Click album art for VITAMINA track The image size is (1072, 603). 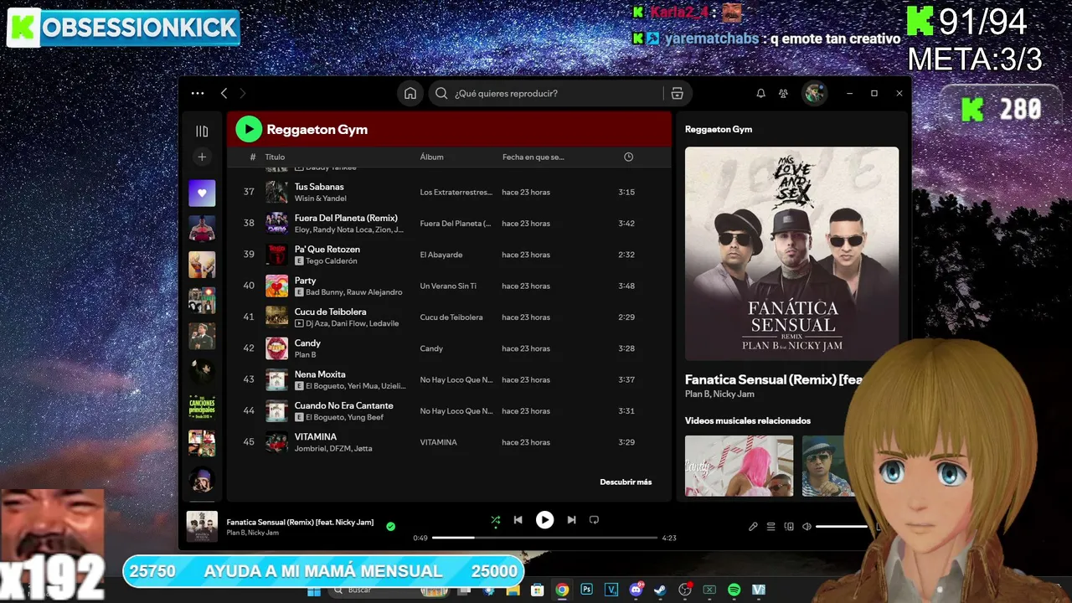[x=276, y=442]
